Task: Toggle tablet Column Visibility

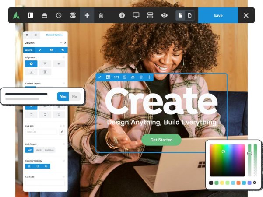Action: point(38,166)
